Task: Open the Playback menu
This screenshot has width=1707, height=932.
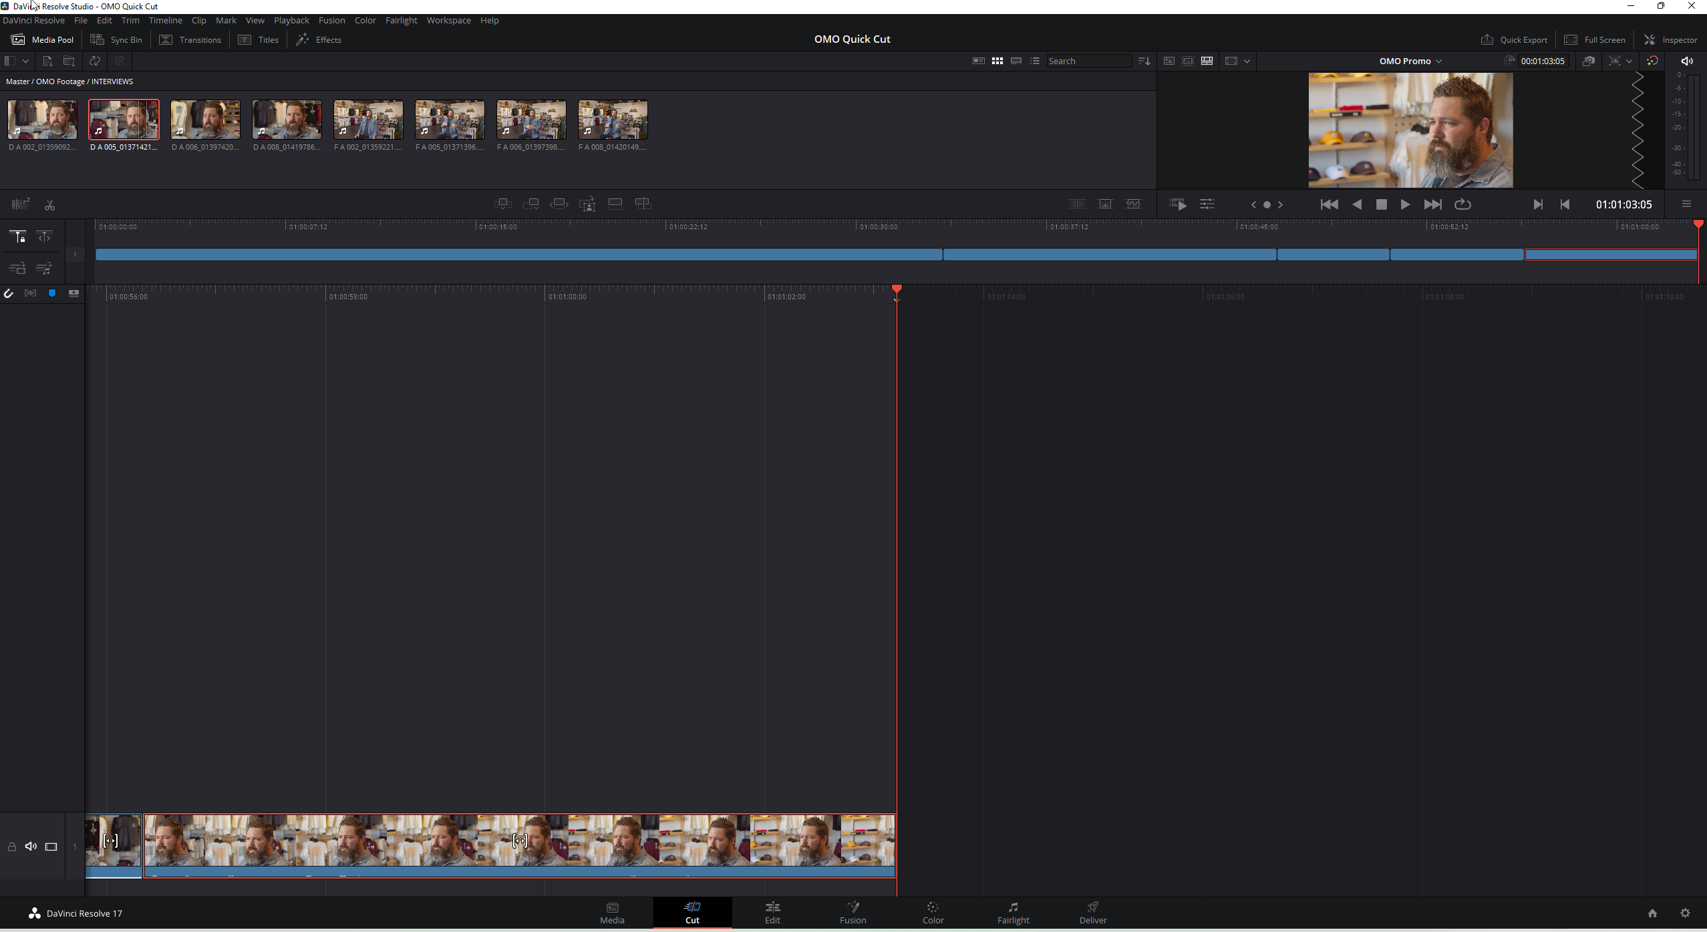Action: (291, 20)
